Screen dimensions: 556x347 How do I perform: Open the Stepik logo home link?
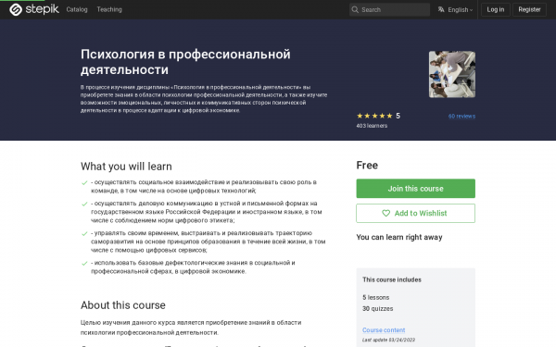click(x=34, y=9)
